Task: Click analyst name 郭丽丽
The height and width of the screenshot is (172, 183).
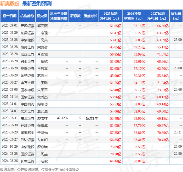Action: click(42, 26)
